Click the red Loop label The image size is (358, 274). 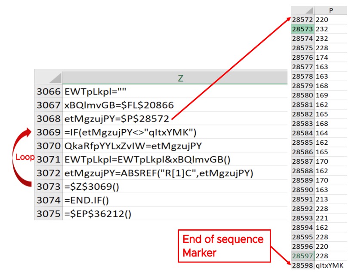tap(25, 157)
